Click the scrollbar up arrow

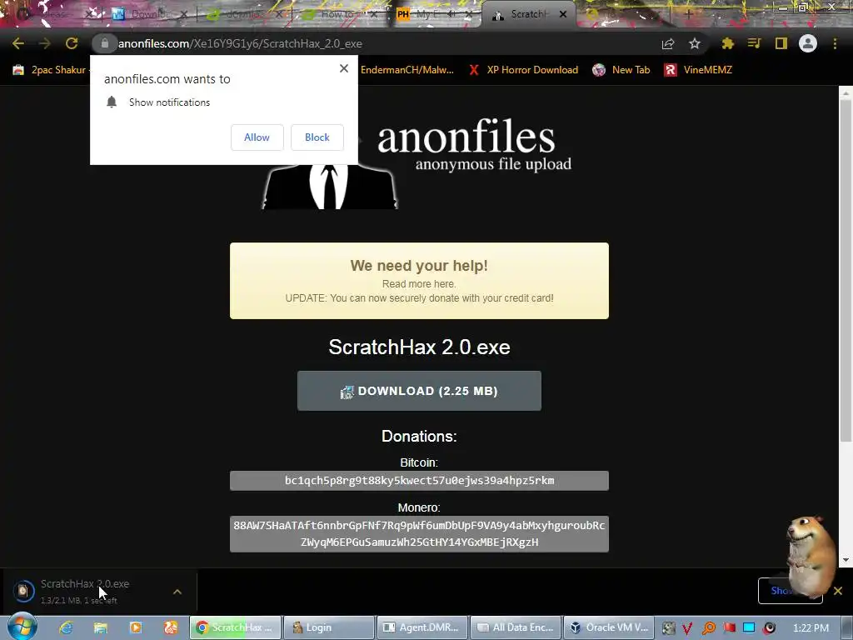coord(846,93)
